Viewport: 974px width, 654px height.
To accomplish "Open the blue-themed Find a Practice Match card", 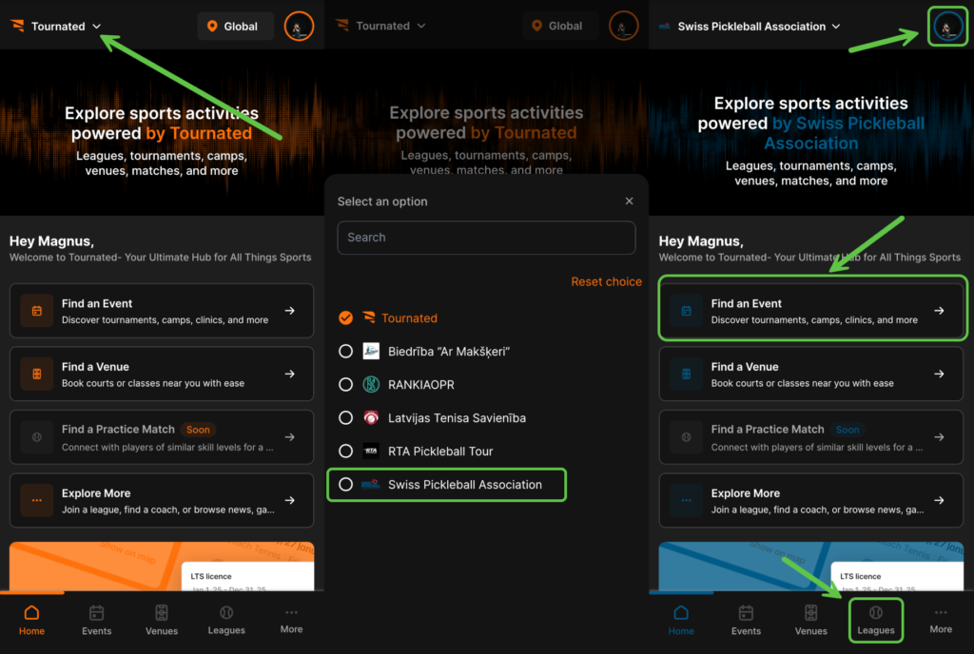I will pyautogui.click(x=810, y=437).
